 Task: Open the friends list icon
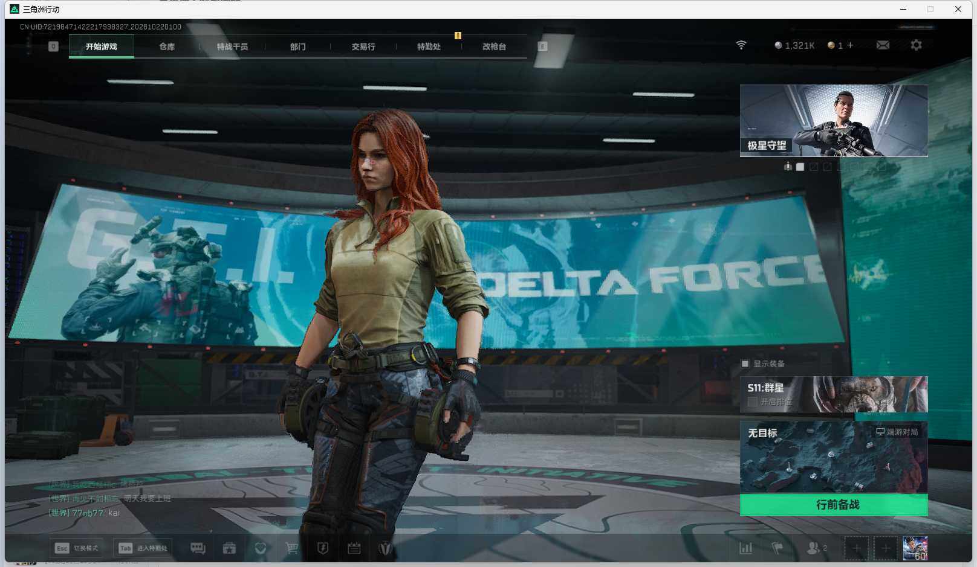coord(816,548)
